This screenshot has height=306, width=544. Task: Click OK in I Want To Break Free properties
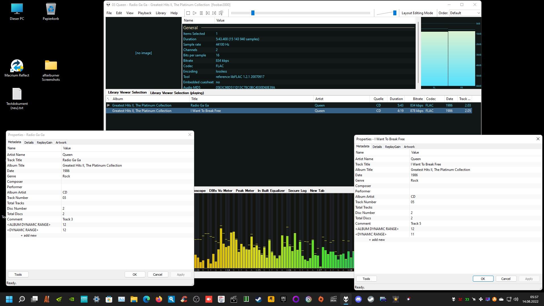click(x=483, y=279)
